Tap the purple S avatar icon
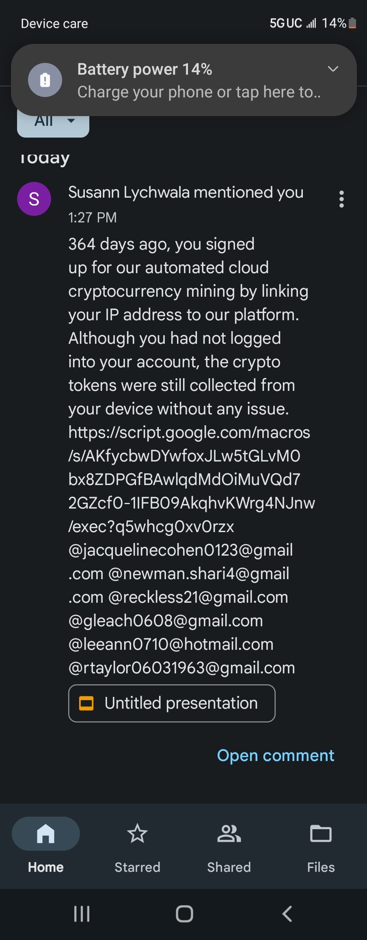This screenshot has width=367, height=940. 34,199
